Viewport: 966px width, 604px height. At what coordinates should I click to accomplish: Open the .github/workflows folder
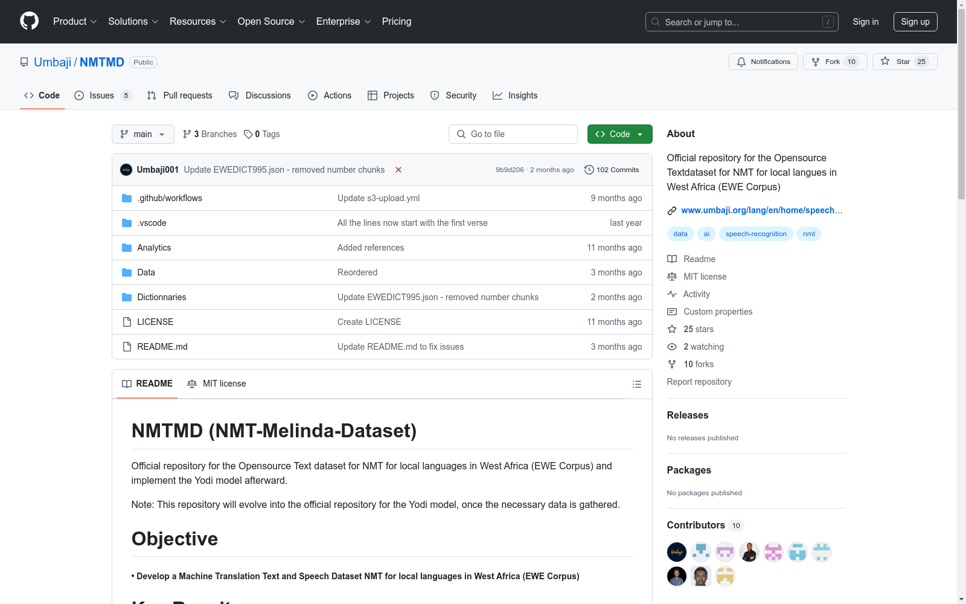(170, 198)
